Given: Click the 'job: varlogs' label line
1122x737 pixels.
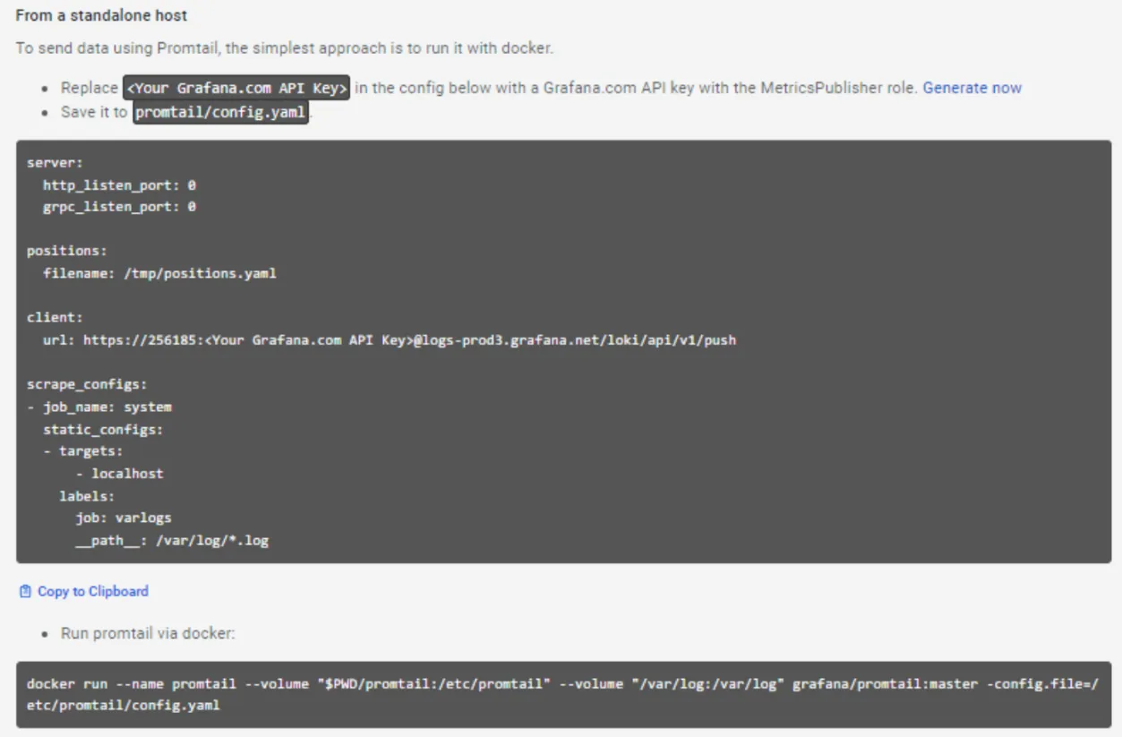Looking at the screenshot, I should 124,518.
